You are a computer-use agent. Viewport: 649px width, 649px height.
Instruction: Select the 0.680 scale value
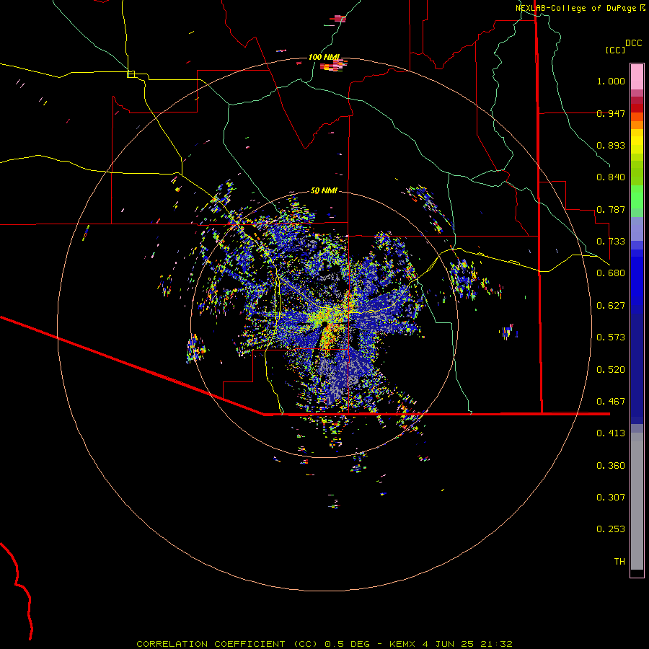tap(611, 273)
